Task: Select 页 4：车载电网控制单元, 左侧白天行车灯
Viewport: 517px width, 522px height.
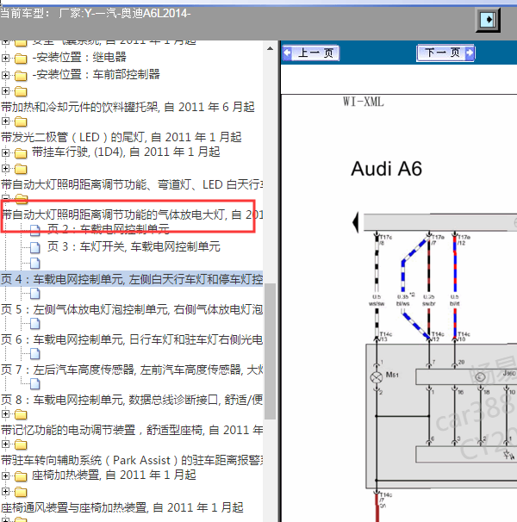Action: [132, 279]
